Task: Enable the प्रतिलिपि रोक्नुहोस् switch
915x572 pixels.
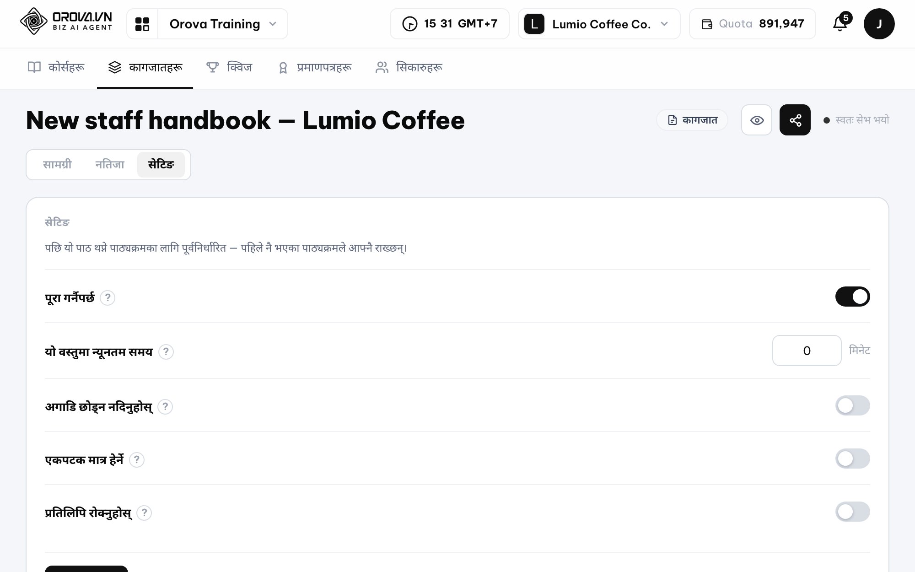Action: point(852,512)
